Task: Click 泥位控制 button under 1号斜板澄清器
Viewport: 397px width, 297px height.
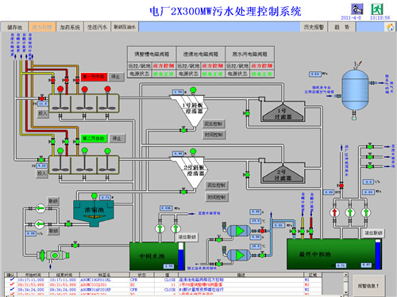Action: coord(214,124)
